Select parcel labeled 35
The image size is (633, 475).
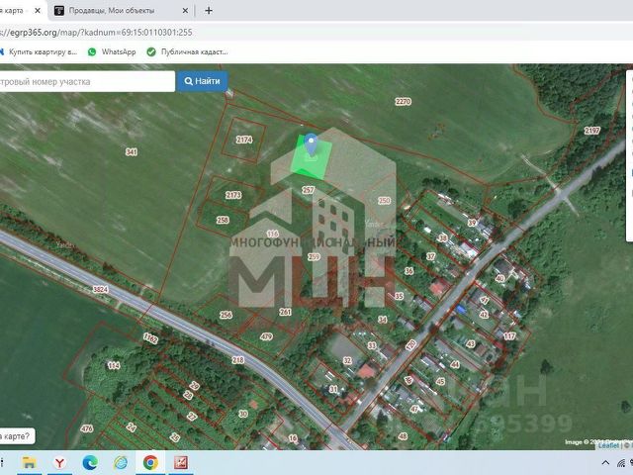click(399, 296)
